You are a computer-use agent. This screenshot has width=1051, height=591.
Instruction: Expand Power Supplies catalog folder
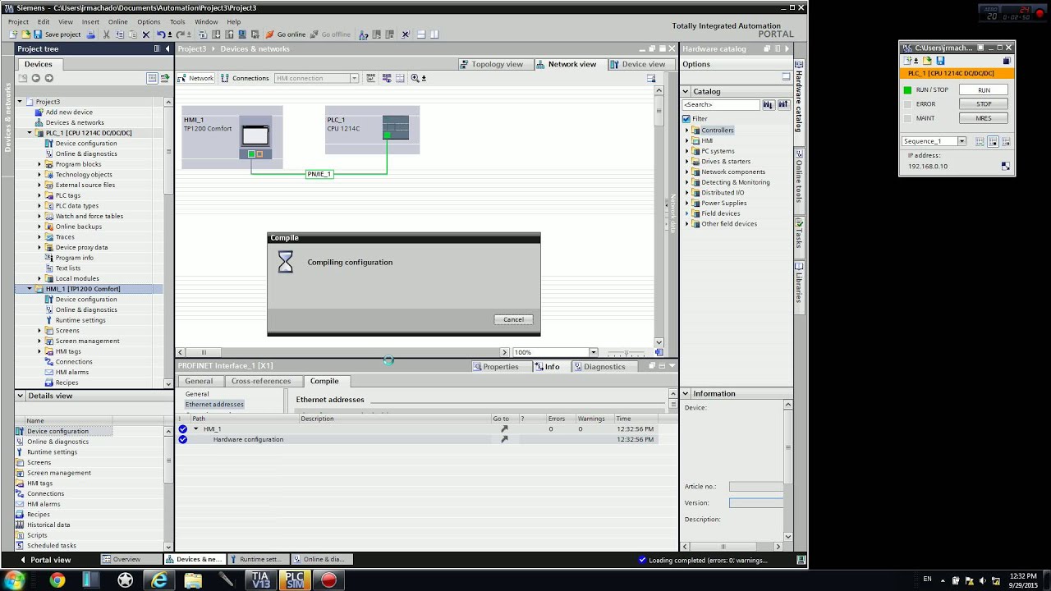(686, 203)
